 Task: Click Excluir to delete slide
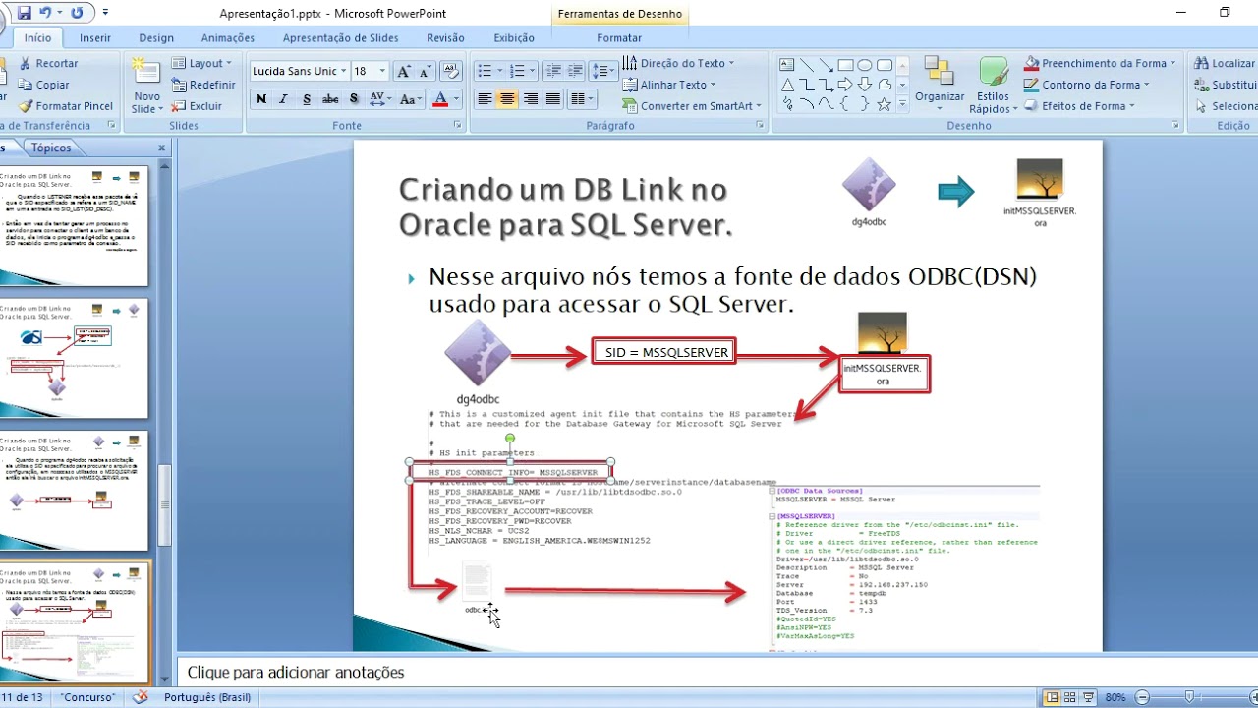(198, 106)
